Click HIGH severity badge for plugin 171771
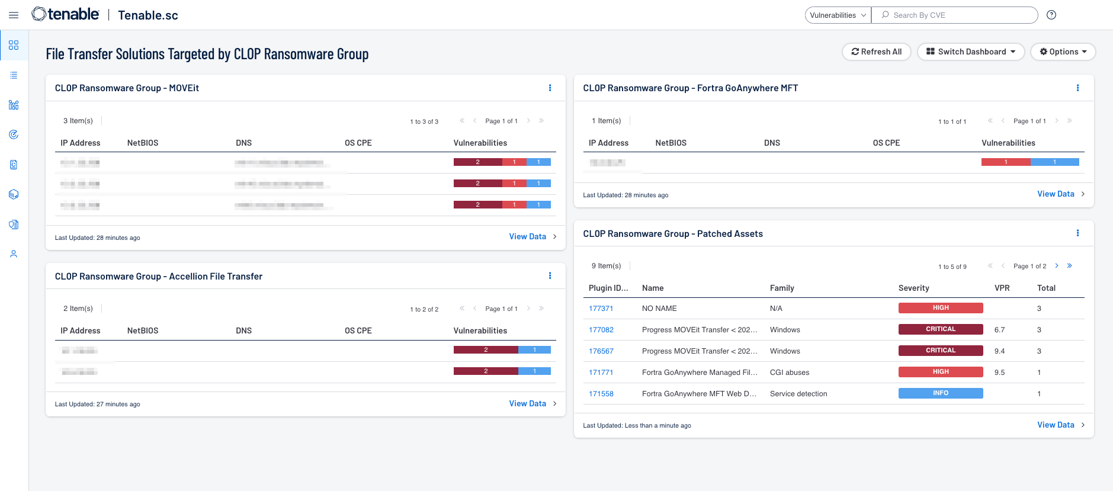 click(x=941, y=372)
